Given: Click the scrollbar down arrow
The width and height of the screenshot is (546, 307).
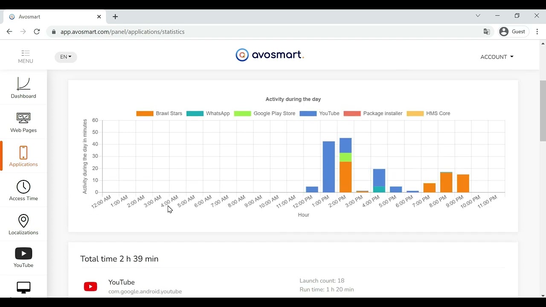Looking at the screenshot, I should [543, 296].
